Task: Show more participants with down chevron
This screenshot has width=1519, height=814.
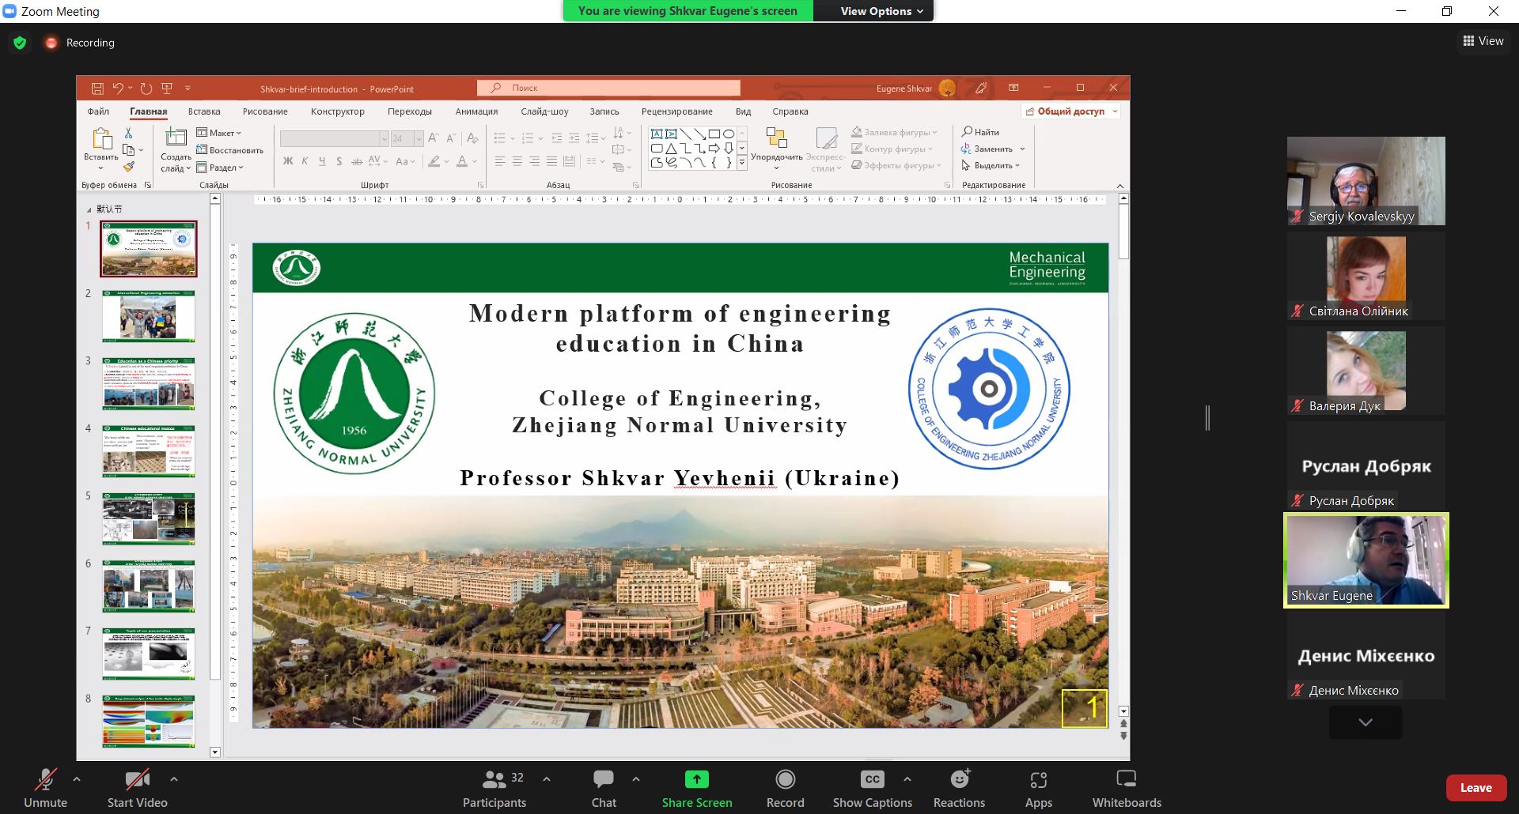Action: tap(1366, 722)
